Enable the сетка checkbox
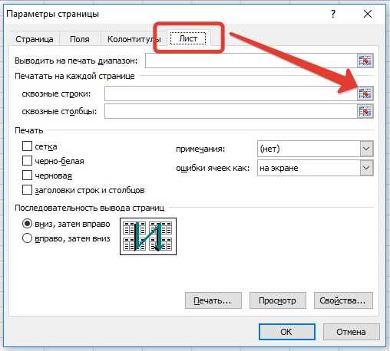Viewport: 390px width, 351px height. pos(27,146)
